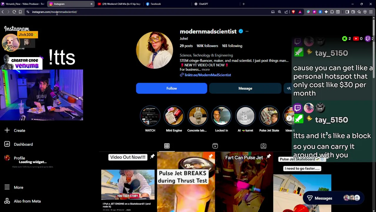The height and width of the screenshot is (212, 376).
Task: Bookmark this page with the bookmark icon
Action: pyautogui.click(x=20, y=12)
